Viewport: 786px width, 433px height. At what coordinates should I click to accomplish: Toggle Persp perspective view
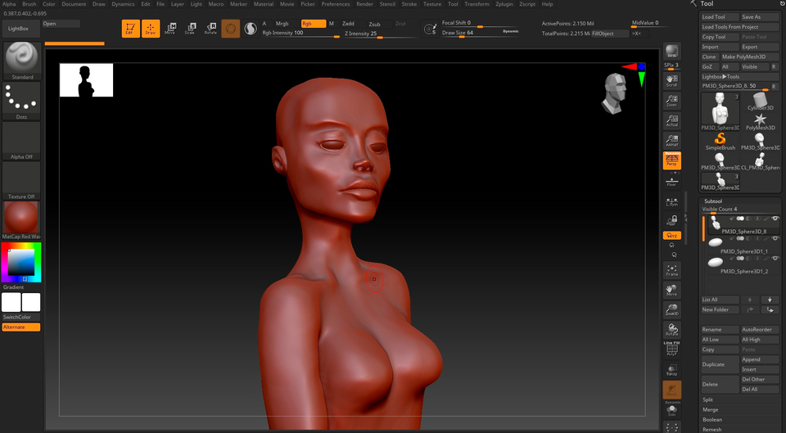(x=671, y=160)
